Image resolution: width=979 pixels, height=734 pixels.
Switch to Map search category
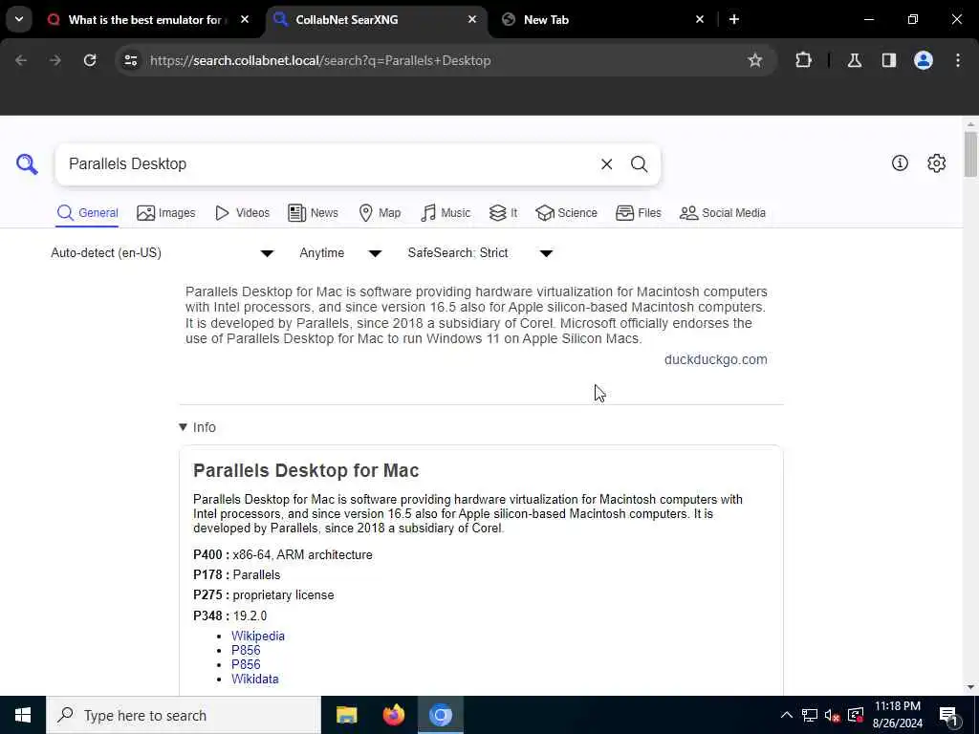pyautogui.click(x=380, y=213)
